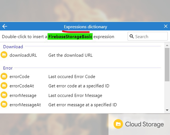
Task: Click the Error category heading
Action: pyautogui.click(x=8, y=68)
